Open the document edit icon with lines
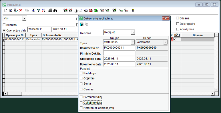 click(x=10, y=10)
